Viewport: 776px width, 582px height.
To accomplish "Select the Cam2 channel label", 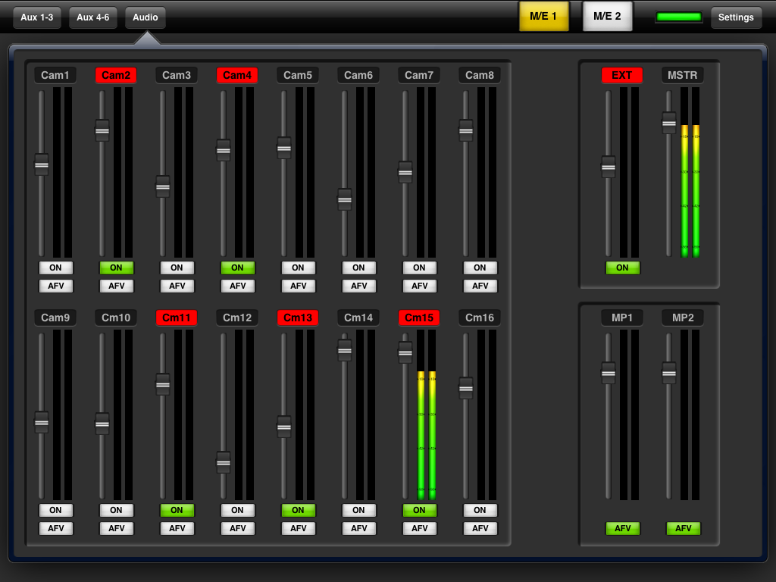I will click(116, 75).
